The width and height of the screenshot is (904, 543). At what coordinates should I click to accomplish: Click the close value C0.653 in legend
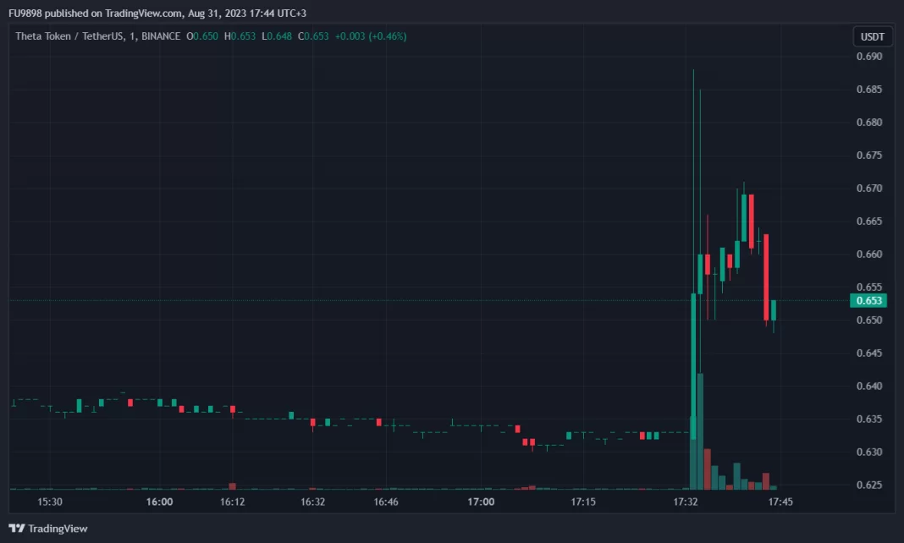[x=313, y=36]
